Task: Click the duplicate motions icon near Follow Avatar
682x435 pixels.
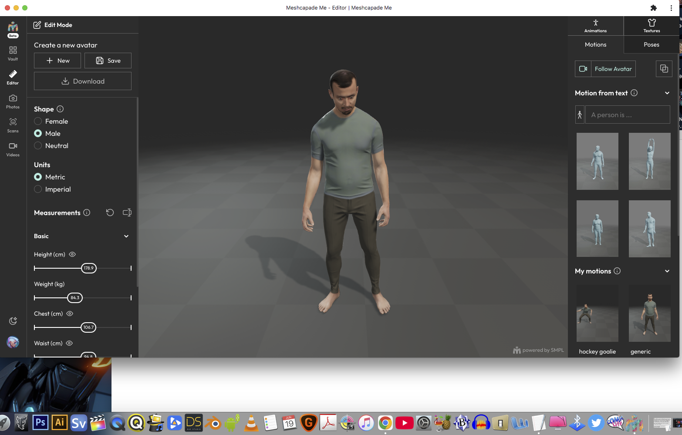Action: (664, 68)
